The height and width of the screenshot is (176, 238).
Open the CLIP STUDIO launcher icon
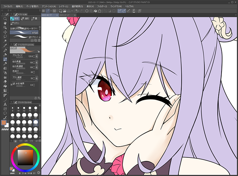pos(55,11)
